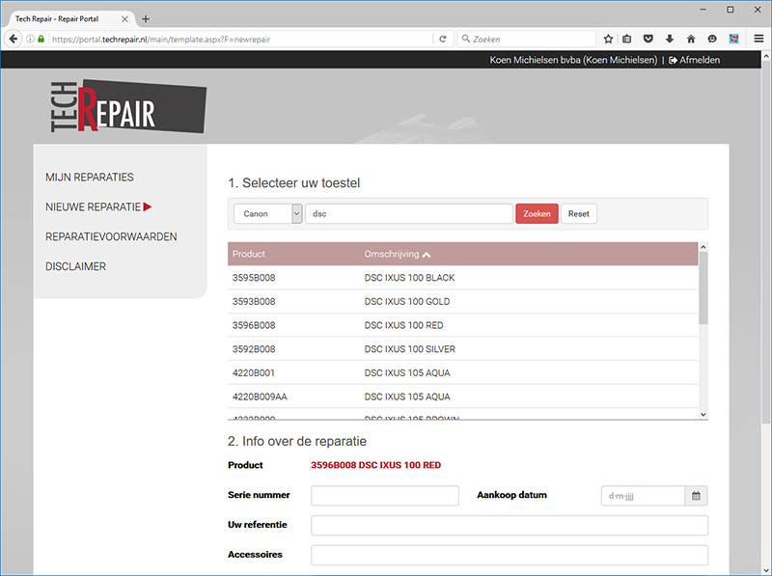
Task: Sort the list by the Product column
Action: (x=249, y=254)
